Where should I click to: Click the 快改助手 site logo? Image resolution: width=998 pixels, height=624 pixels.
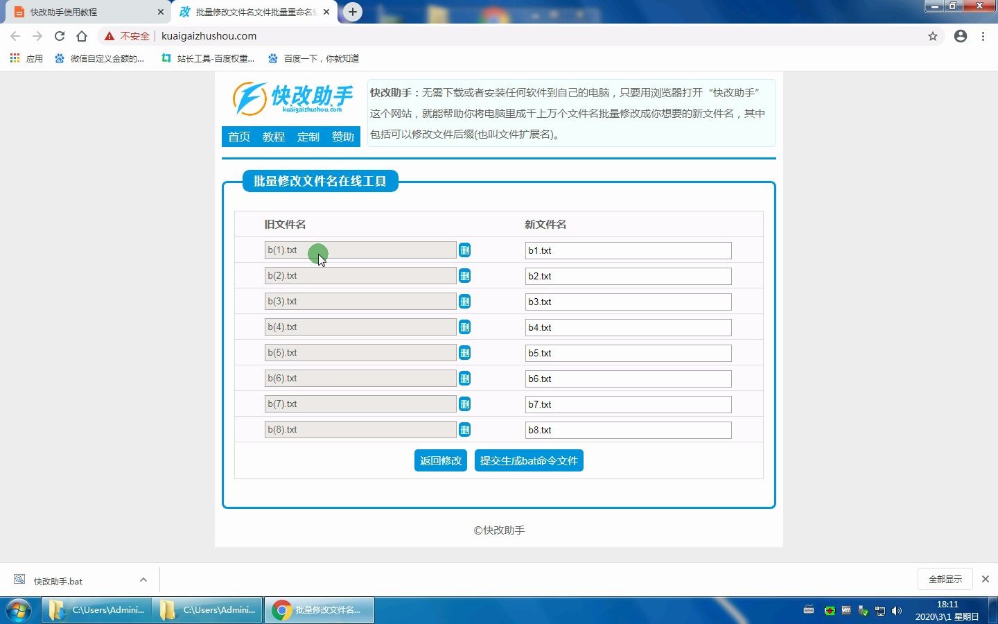click(x=292, y=98)
